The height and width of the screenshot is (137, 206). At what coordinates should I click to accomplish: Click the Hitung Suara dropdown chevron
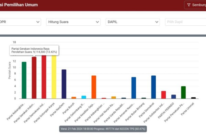[97, 22]
